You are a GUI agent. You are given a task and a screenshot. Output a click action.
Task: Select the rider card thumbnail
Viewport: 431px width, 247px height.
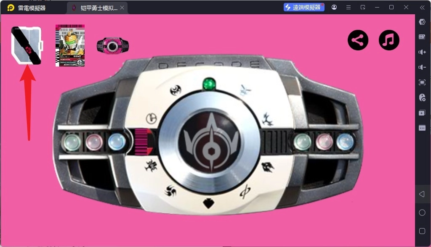coord(70,45)
